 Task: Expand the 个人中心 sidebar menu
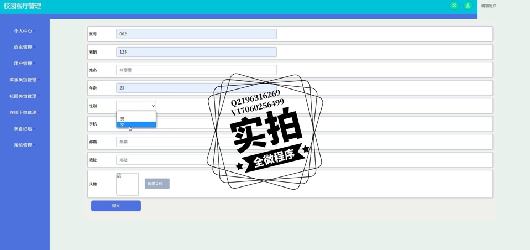pyautogui.click(x=25, y=31)
